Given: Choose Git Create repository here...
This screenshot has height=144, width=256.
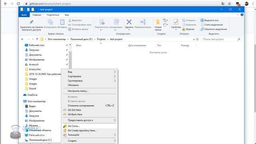Looking at the screenshot, I should click(90, 131).
